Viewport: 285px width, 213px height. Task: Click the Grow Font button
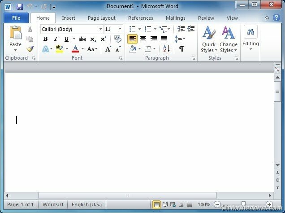tap(108, 49)
